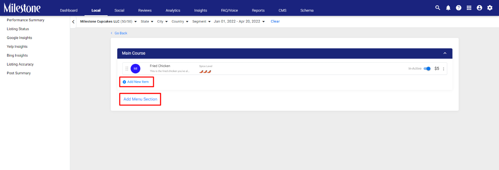Screen dimensions: 499x170
Task: Click the fried chicken description text
Action: tap(169, 71)
